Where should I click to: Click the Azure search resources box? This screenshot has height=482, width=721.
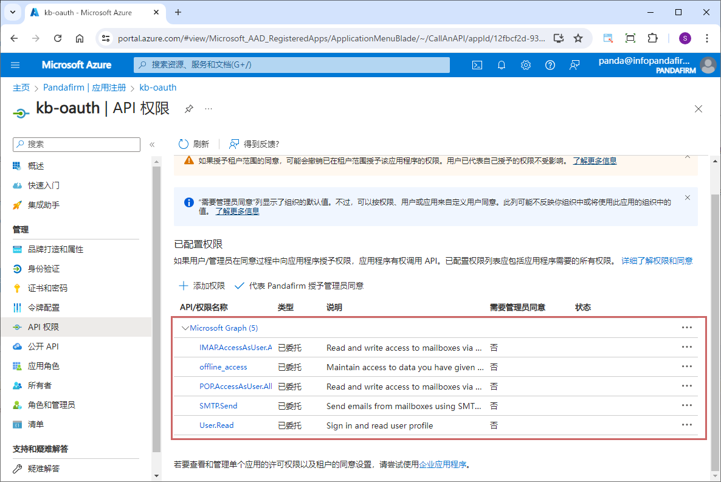292,65
